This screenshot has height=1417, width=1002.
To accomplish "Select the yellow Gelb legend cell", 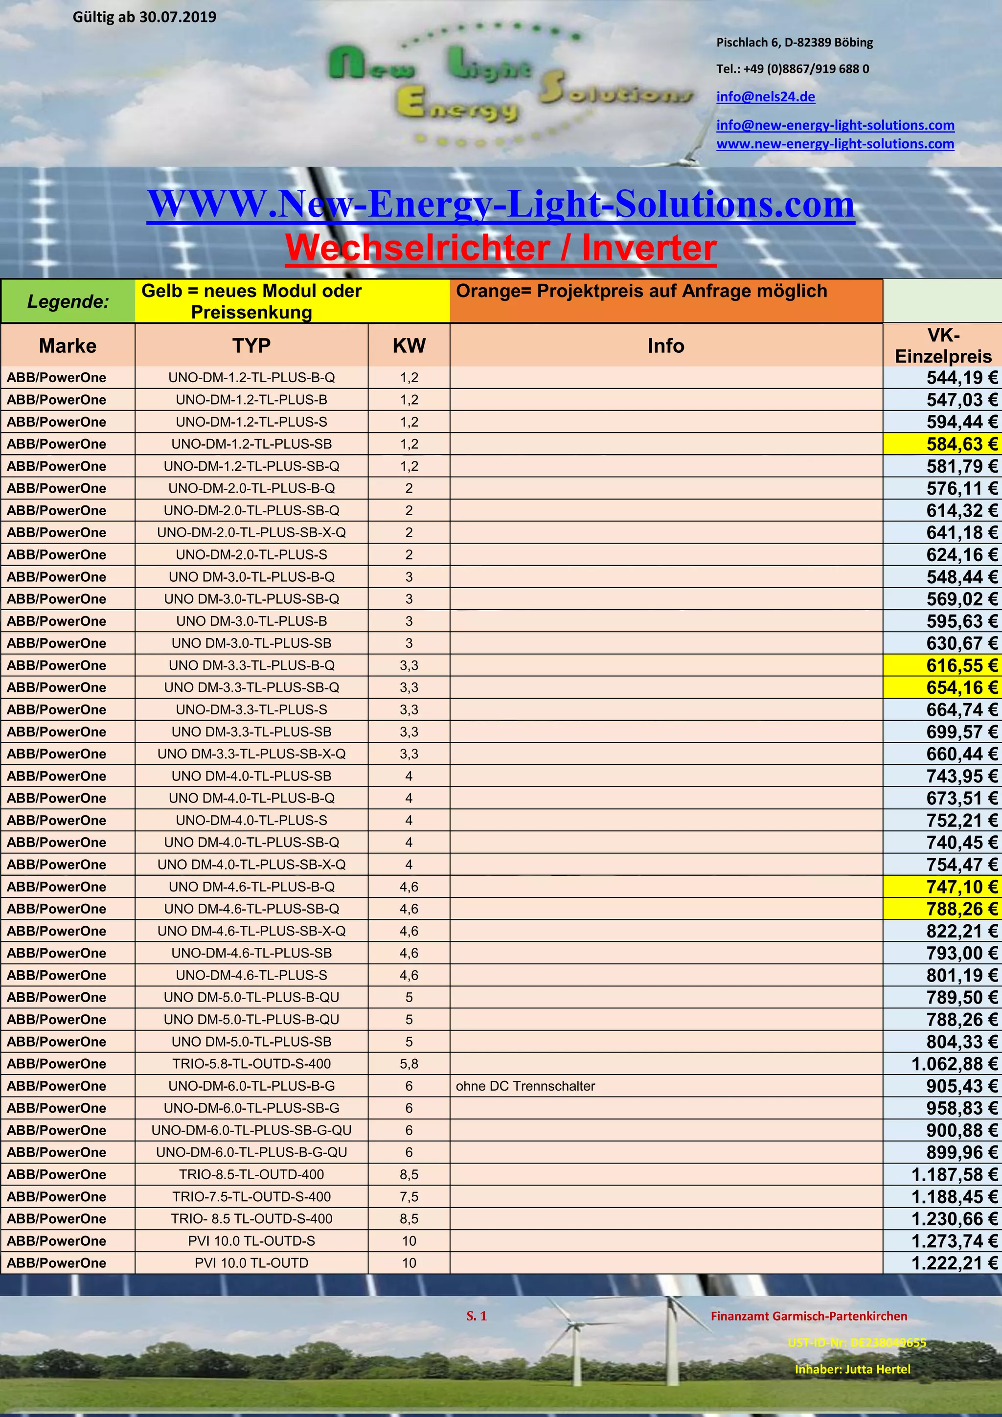I will (x=292, y=301).
